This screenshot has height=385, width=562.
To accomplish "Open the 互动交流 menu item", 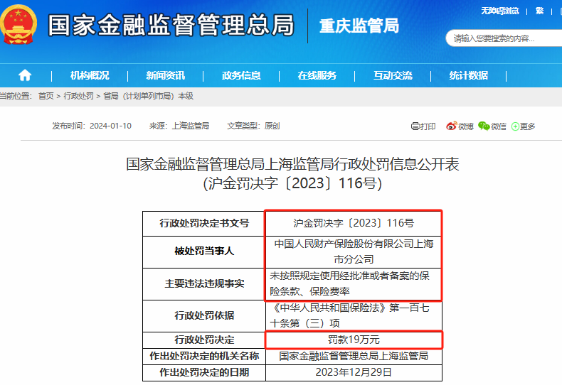I will tap(393, 75).
